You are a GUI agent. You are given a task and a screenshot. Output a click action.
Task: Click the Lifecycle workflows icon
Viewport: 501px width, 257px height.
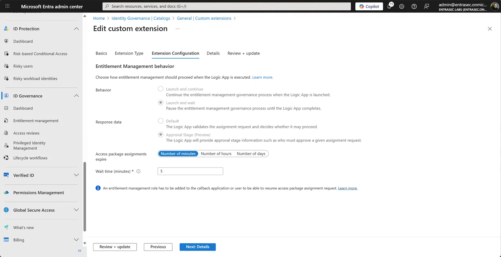[6, 158]
